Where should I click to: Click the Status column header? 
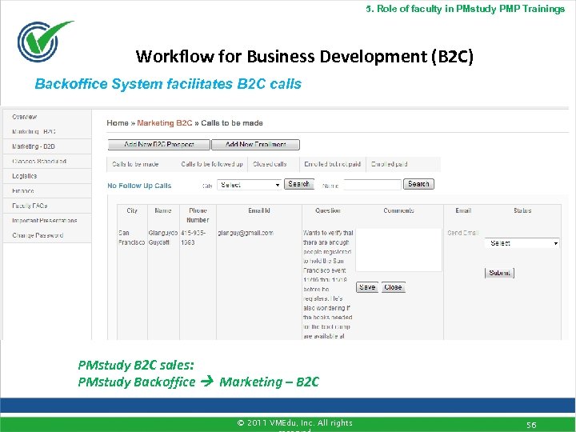point(522,211)
